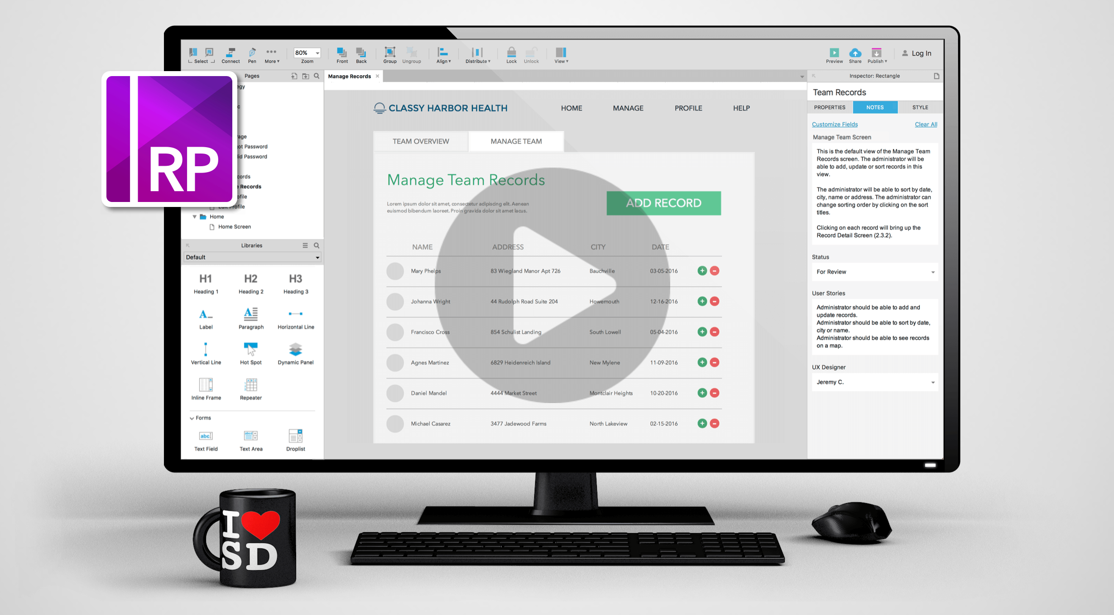The image size is (1114, 615).
Task: Click the Customize Fields link
Action: pyautogui.click(x=835, y=124)
